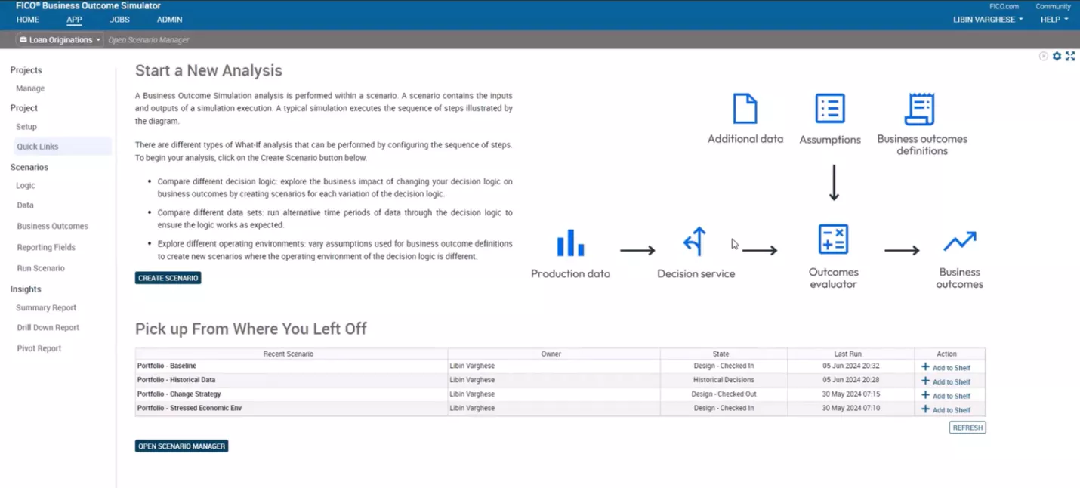This screenshot has width=1080, height=488.
Task: Open the Portfolio - Baseline scenario
Action: [167, 366]
